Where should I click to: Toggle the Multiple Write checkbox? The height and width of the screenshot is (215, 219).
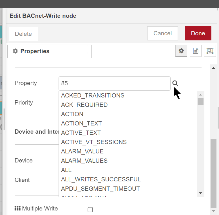(90, 210)
